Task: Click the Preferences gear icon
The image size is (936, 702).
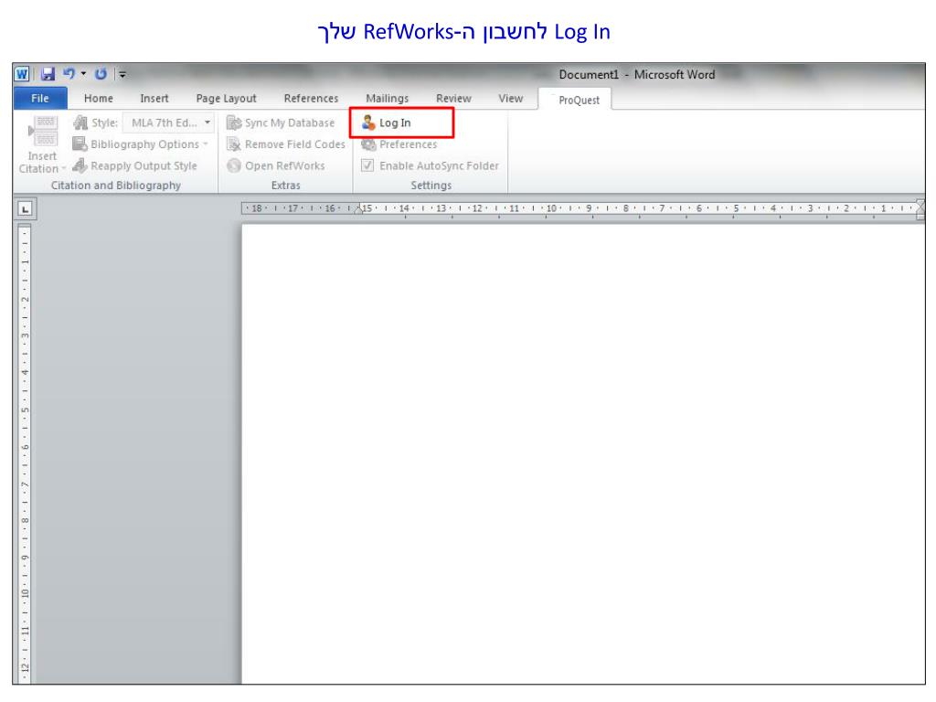Action: [x=368, y=144]
